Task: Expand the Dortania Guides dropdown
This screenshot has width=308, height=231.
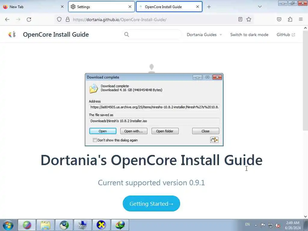Action: pyautogui.click(x=204, y=35)
